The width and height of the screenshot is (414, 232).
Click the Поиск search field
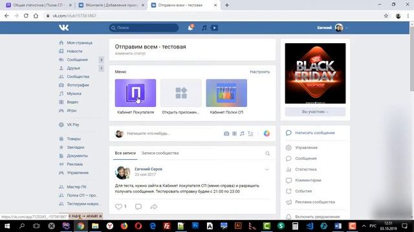144,28
